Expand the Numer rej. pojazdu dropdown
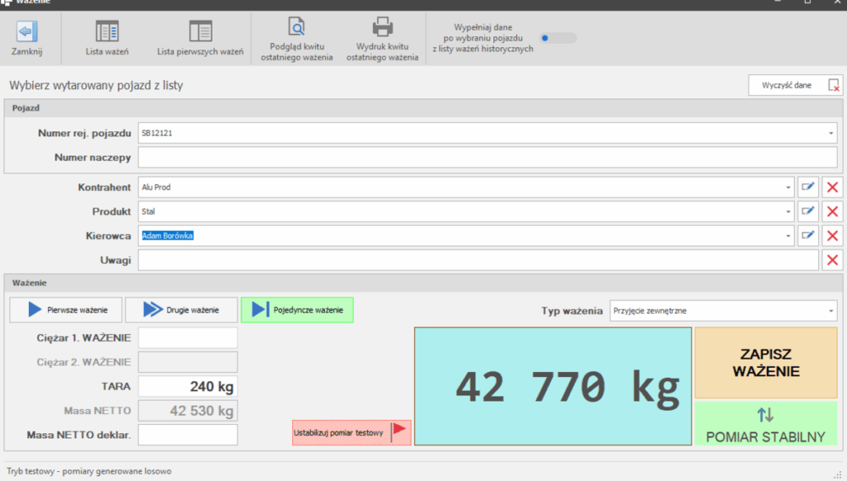 point(830,133)
